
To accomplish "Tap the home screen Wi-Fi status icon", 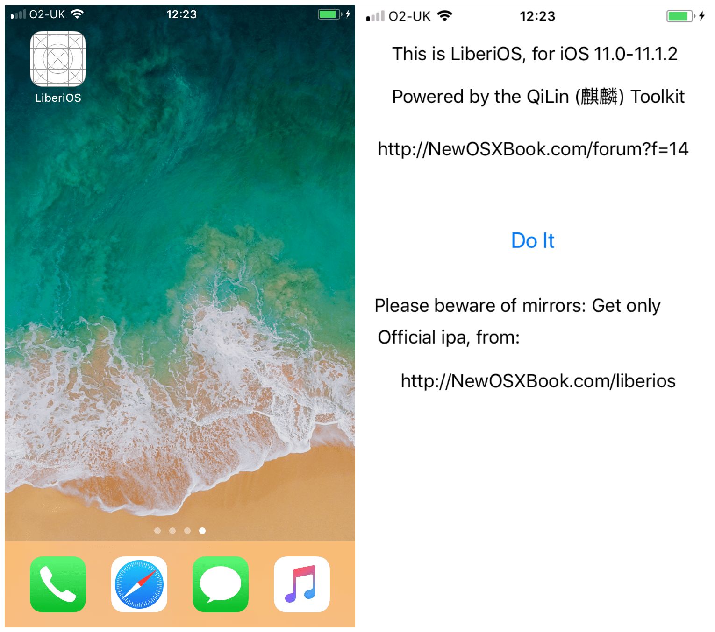I will [77, 14].
